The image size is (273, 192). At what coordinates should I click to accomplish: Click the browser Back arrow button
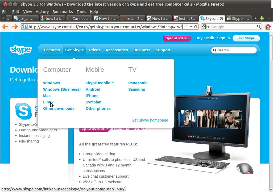[5, 27]
